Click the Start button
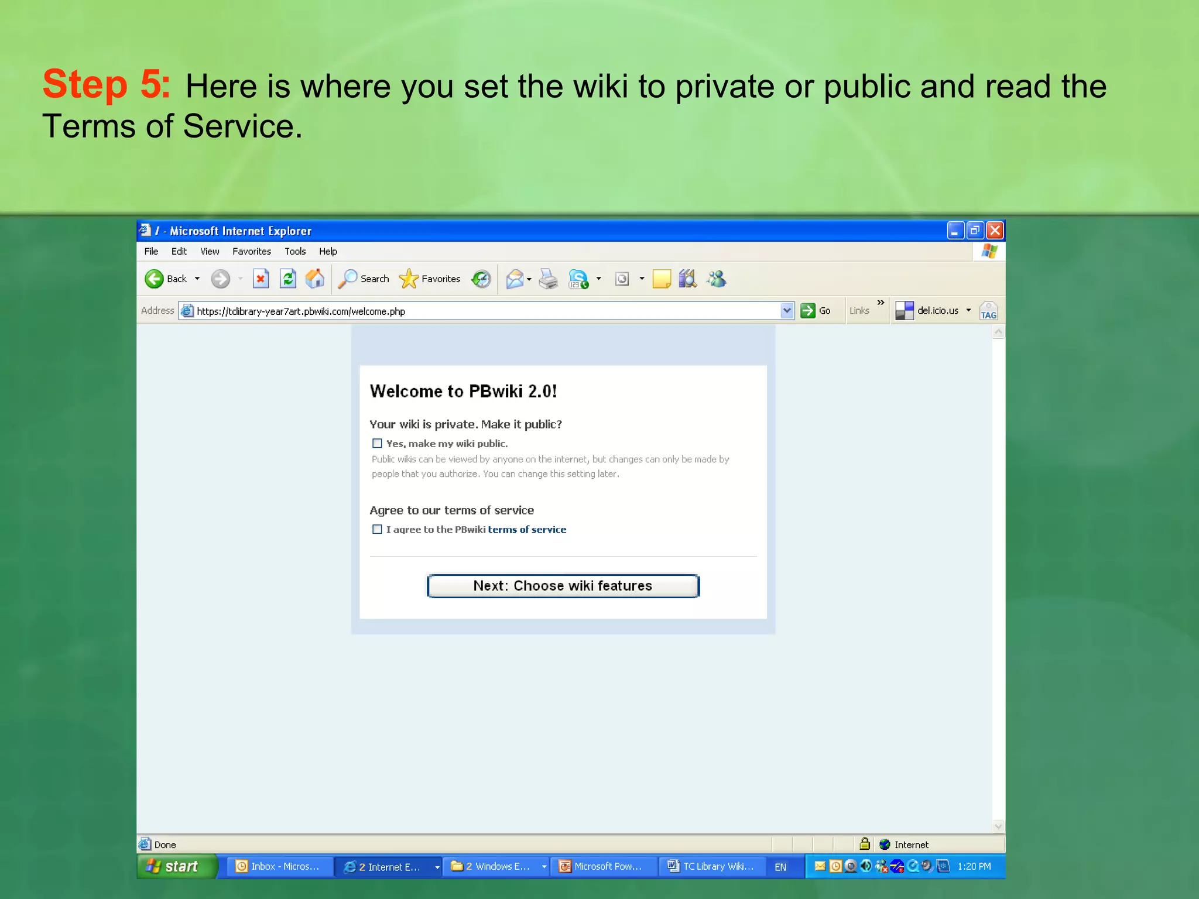Image resolution: width=1199 pixels, height=899 pixels. 177,866
